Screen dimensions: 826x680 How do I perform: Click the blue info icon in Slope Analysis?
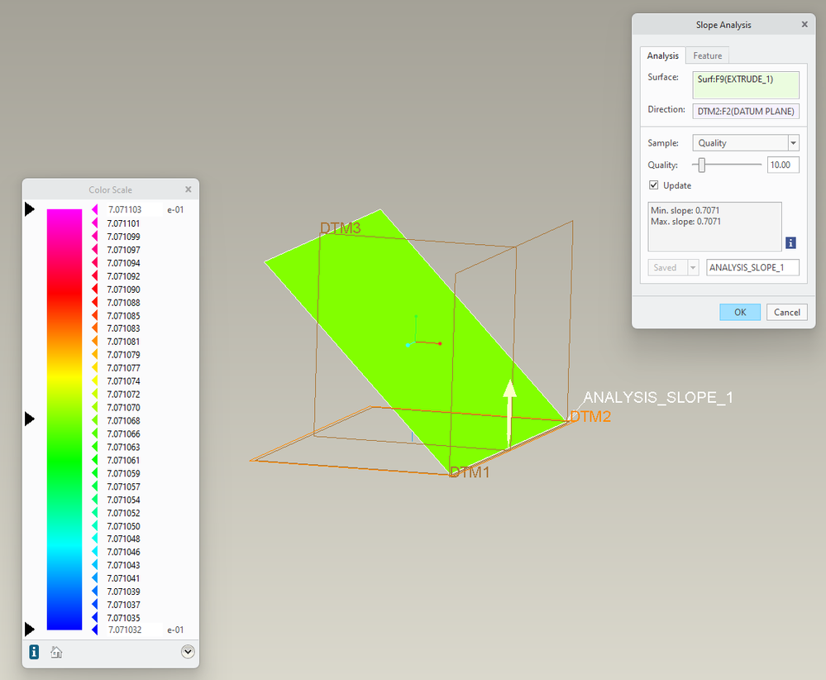[x=790, y=242]
